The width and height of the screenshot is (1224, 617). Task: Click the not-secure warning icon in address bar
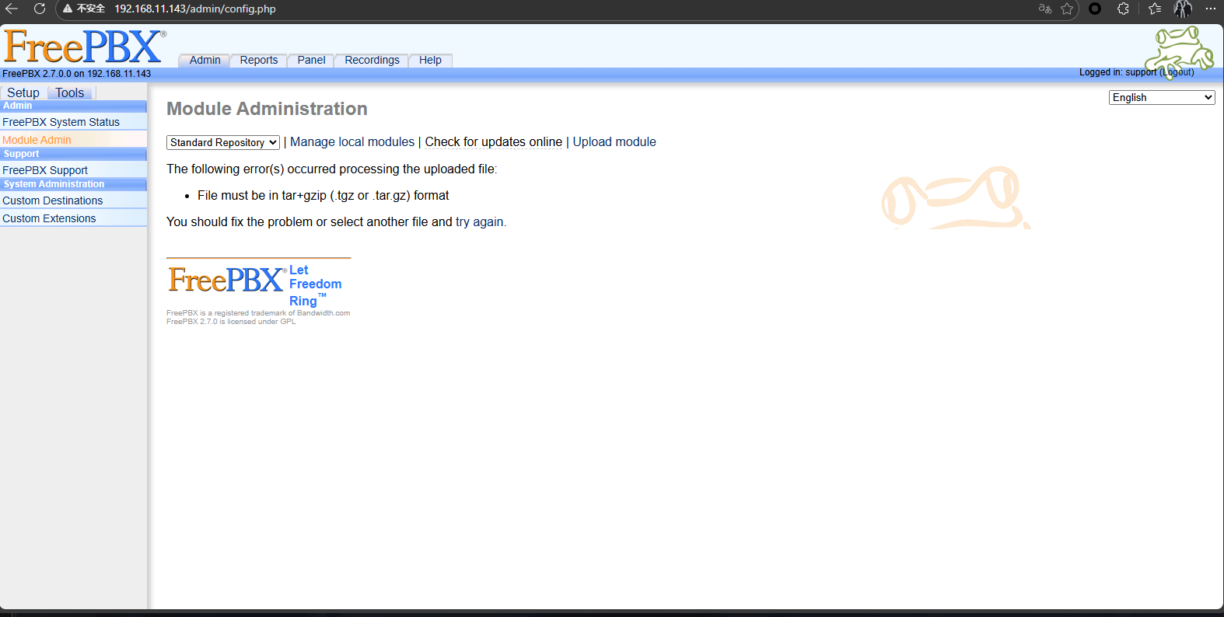68,9
